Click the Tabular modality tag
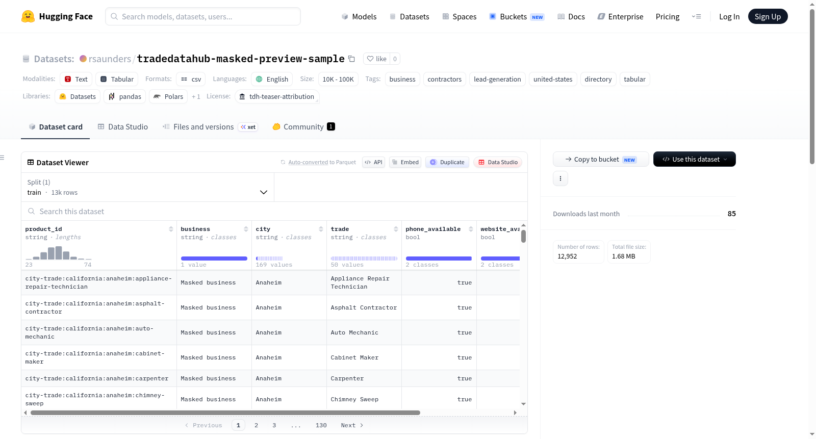 (x=117, y=79)
